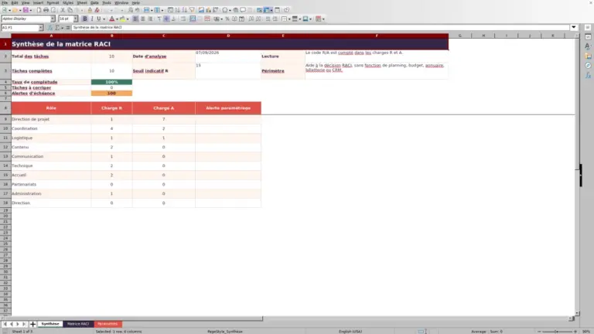Image resolution: width=594 pixels, height=334 pixels.
Task: Open the Borders dropdown arrow
Action: pyautogui.click(x=289, y=19)
